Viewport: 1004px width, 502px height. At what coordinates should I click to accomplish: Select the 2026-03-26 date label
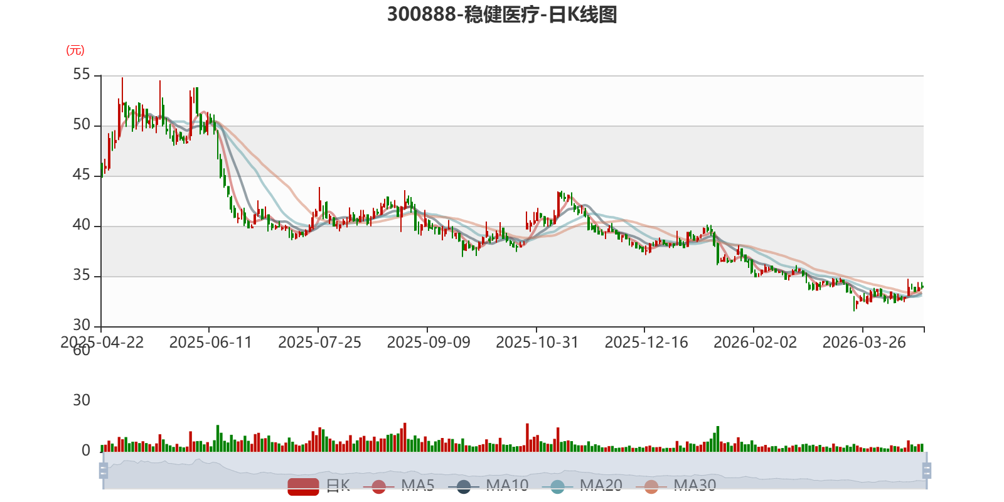(x=864, y=342)
